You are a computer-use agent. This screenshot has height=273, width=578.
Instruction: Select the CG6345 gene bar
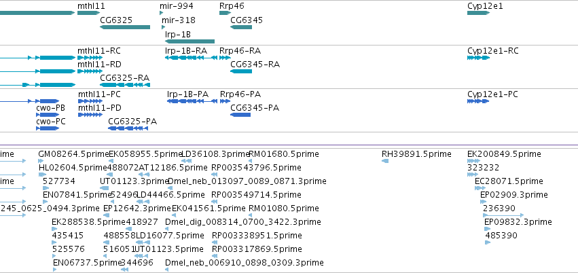click(x=241, y=27)
